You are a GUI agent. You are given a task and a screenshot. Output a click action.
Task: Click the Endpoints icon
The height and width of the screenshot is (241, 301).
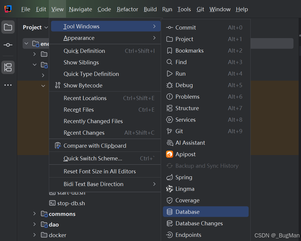169,235
